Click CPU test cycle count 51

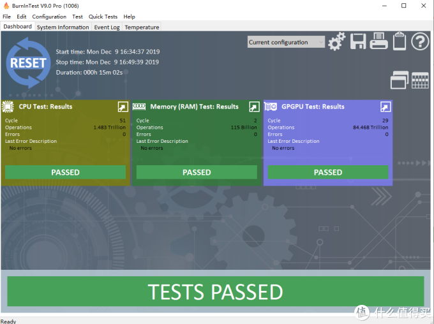point(123,121)
